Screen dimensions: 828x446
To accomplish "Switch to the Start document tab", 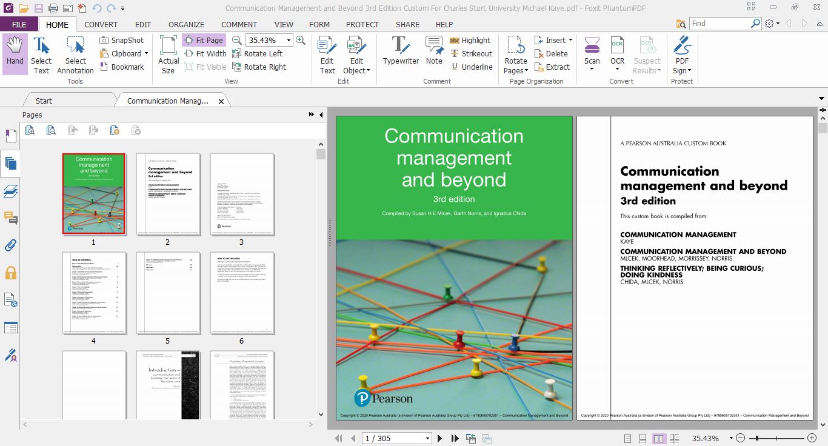I will tap(44, 101).
